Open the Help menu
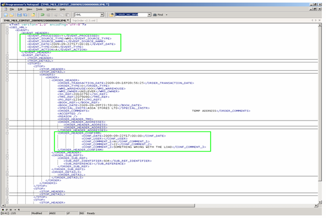Viewport: 326px width, 218px height. [63, 9]
